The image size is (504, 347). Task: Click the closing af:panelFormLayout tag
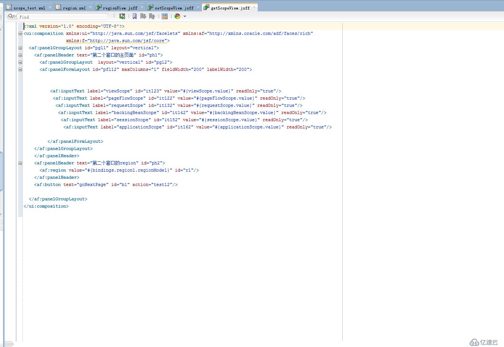(75, 141)
